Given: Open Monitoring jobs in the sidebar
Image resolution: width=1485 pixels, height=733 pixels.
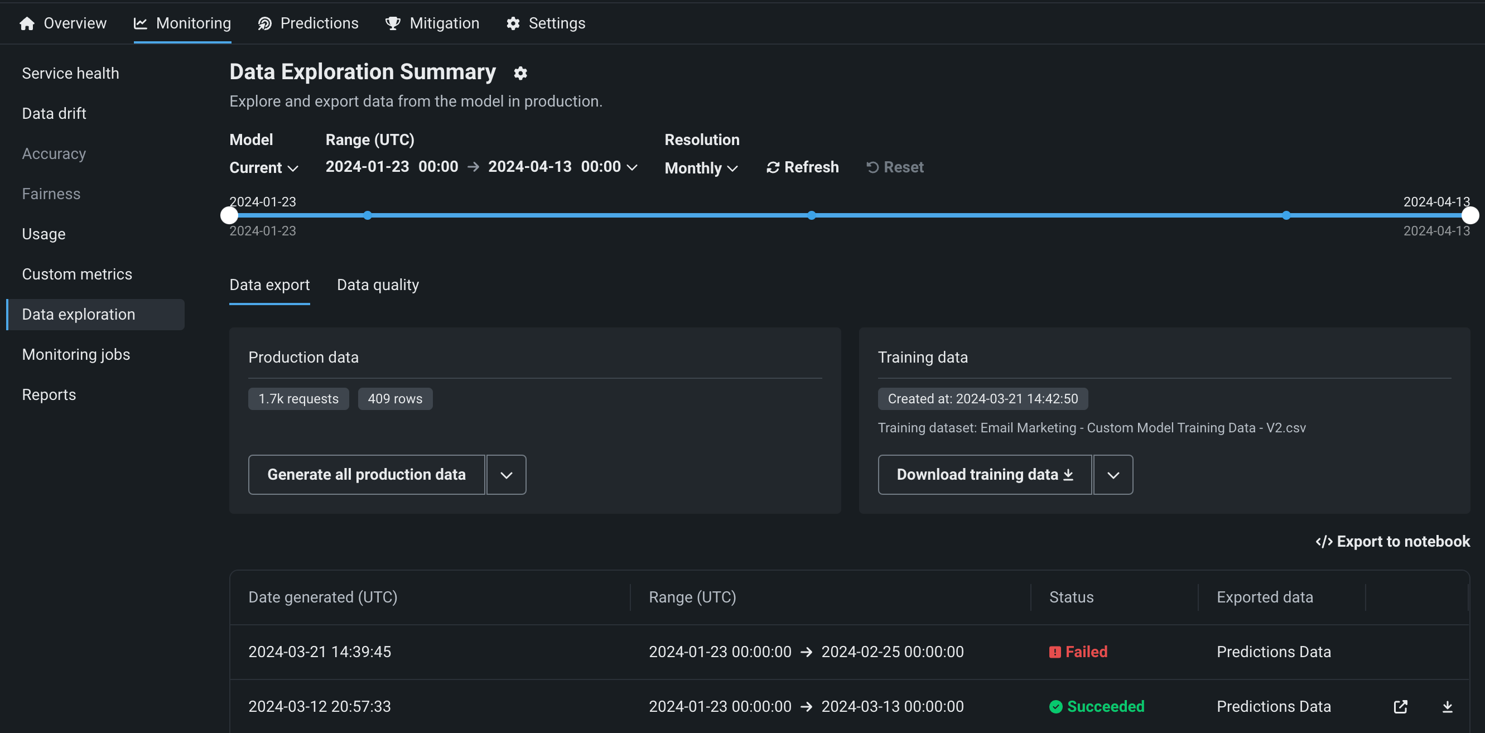Looking at the screenshot, I should 76,354.
